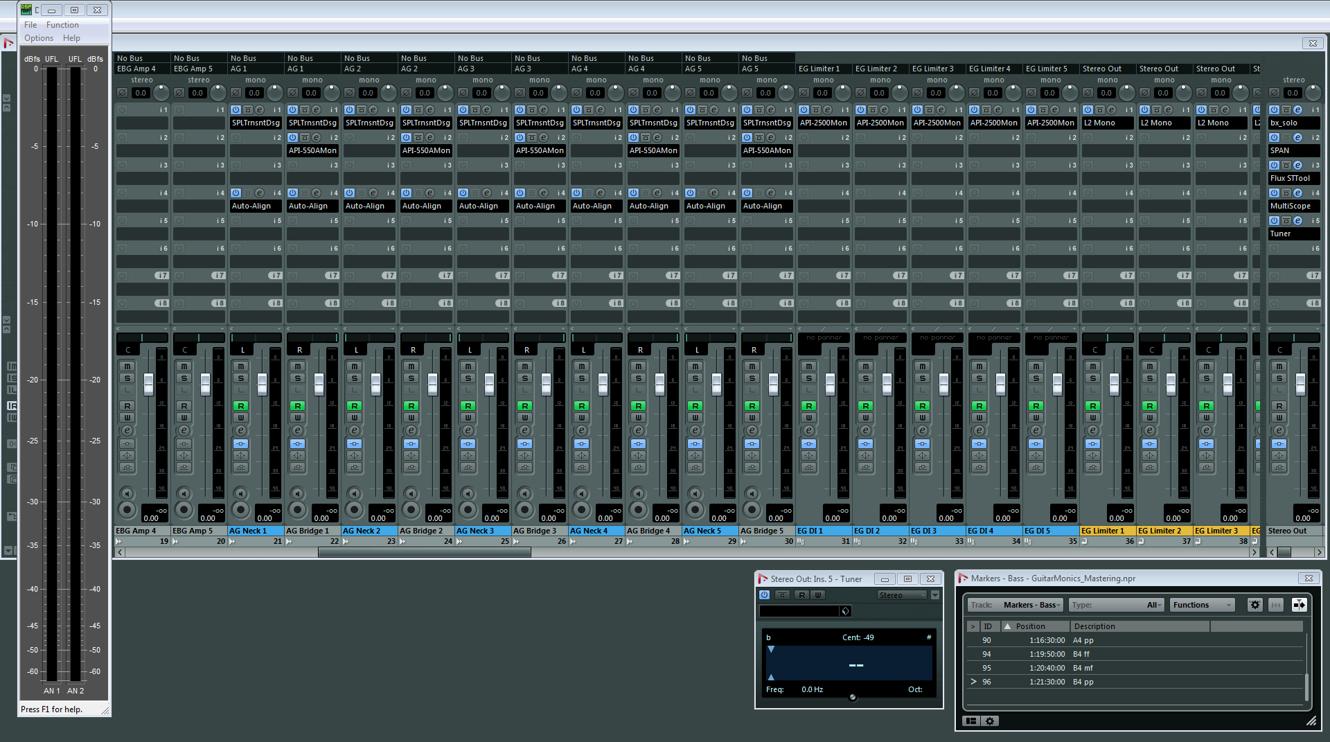Bypass inserts on AG Neck 1 channel

[240, 444]
